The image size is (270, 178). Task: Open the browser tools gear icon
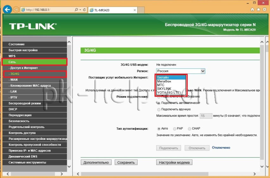[x=265, y=9]
